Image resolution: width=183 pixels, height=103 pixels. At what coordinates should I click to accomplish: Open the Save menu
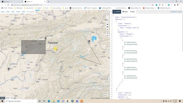[x=8, y=12]
